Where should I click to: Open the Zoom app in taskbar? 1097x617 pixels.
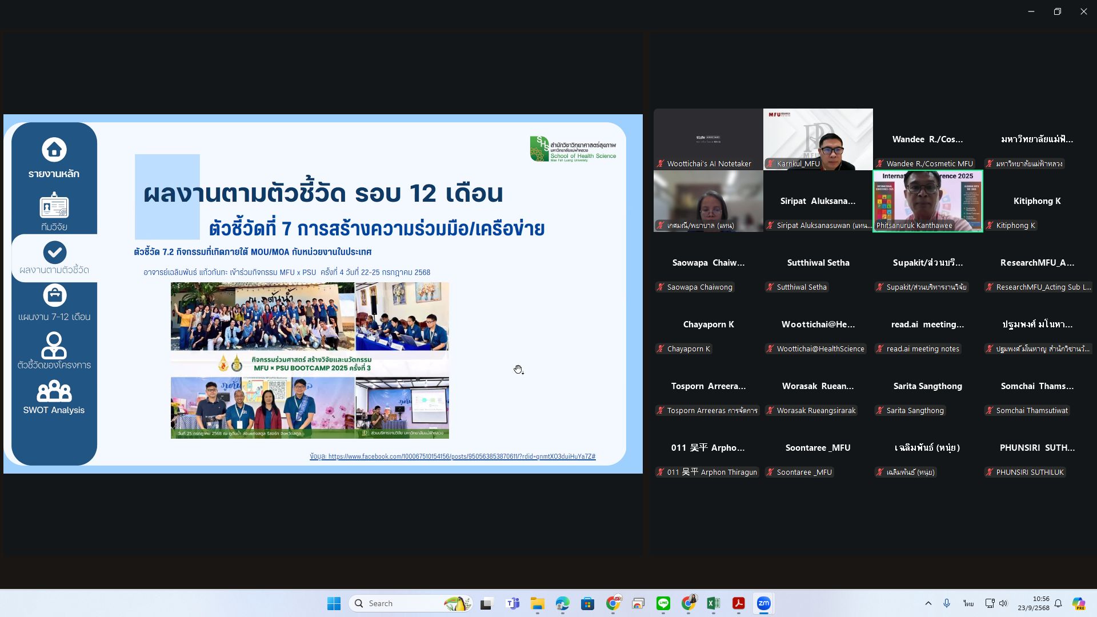764,603
